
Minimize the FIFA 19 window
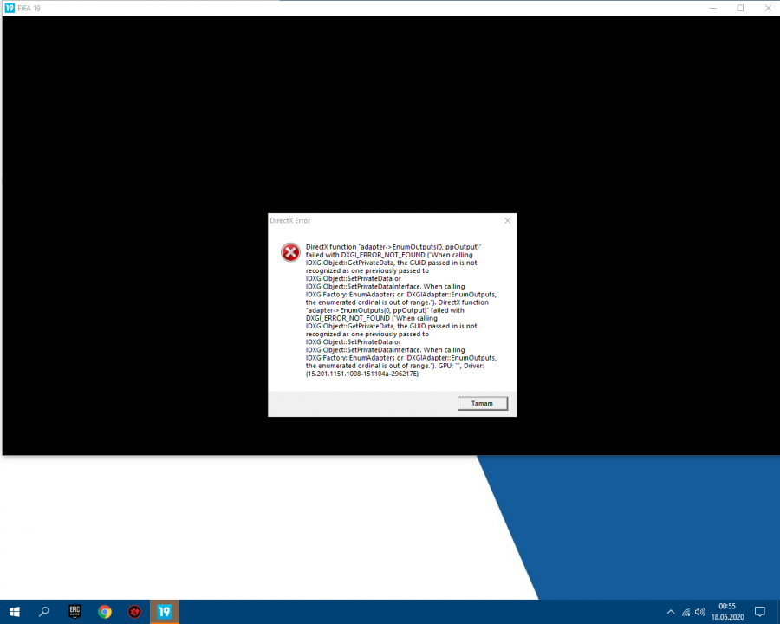click(713, 8)
